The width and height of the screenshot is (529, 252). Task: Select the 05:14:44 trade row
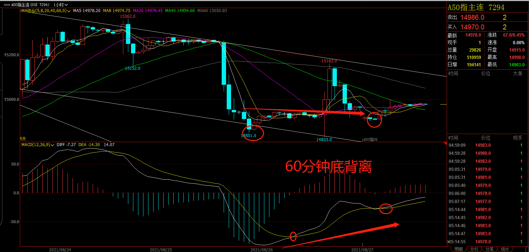coord(487,209)
